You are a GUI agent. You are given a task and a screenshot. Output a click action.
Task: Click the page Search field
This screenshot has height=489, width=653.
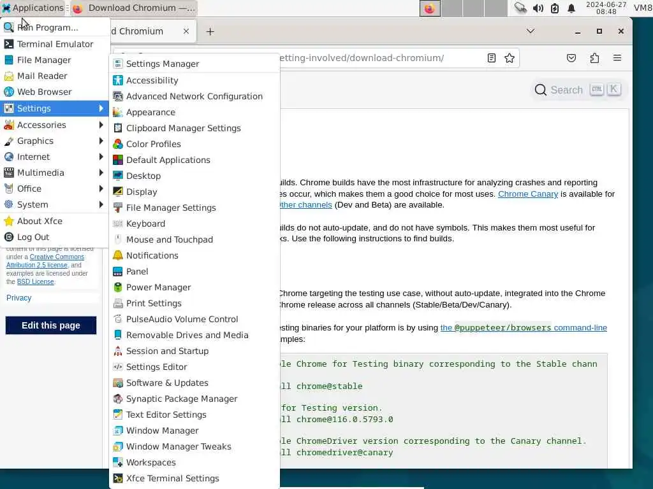coord(578,90)
